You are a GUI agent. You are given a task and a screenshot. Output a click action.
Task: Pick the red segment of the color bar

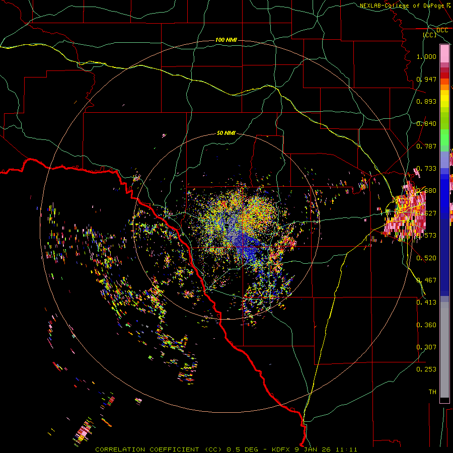pyautogui.click(x=444, y=75)
